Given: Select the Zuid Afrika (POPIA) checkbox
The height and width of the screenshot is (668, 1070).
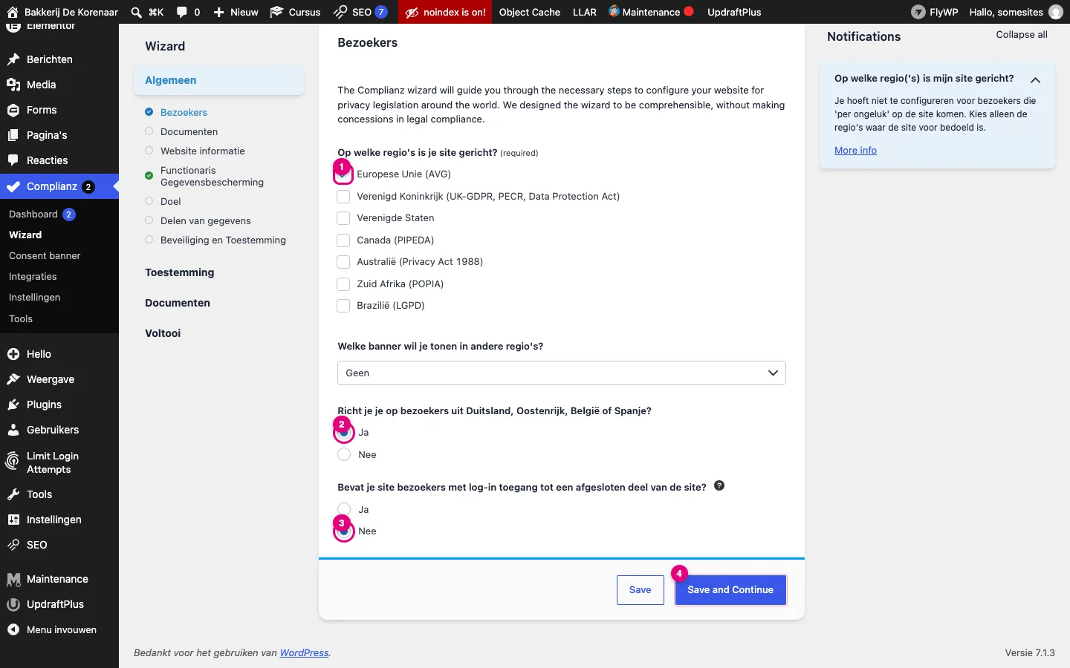Looking at the screenshot, I should click(343, 284).
